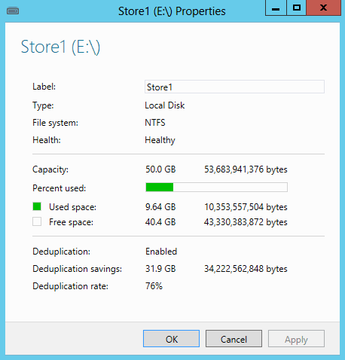Viewport: 345px width, 360px height.
Task: Click the Store1 label input field
Action: (x=234, y=87)
